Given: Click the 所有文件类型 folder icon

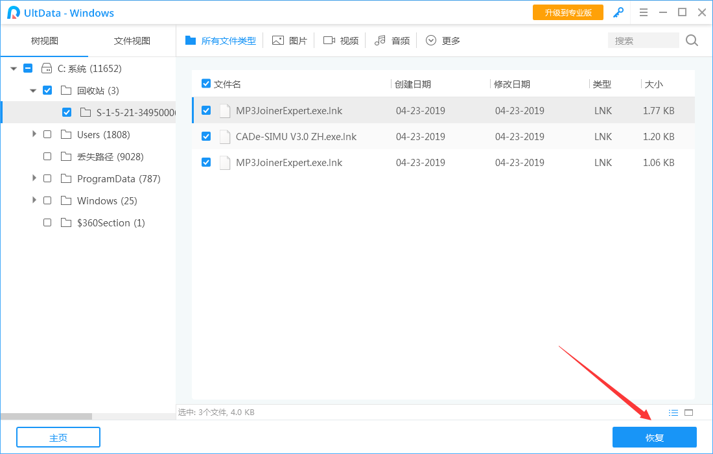Looking at the screenshot, I should 191,40.
